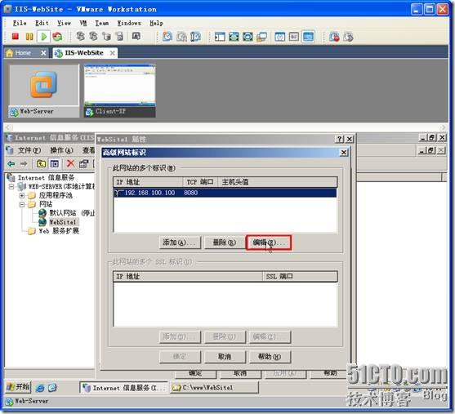
Task: Select WebSite1 in the IIS tree
Action: pyautogui.click(x=59, y=222)
